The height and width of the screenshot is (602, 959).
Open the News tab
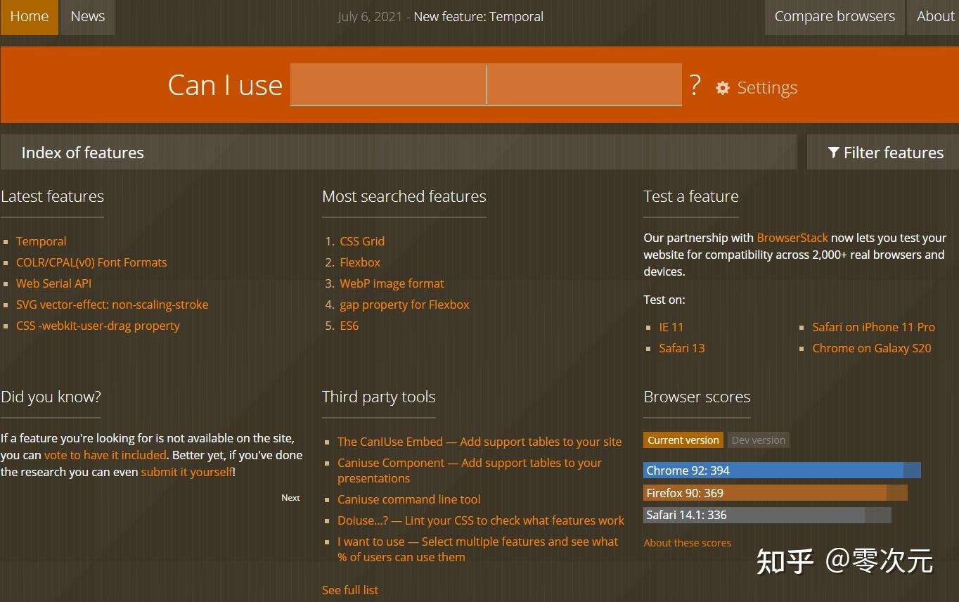click(x=88, y=17)
